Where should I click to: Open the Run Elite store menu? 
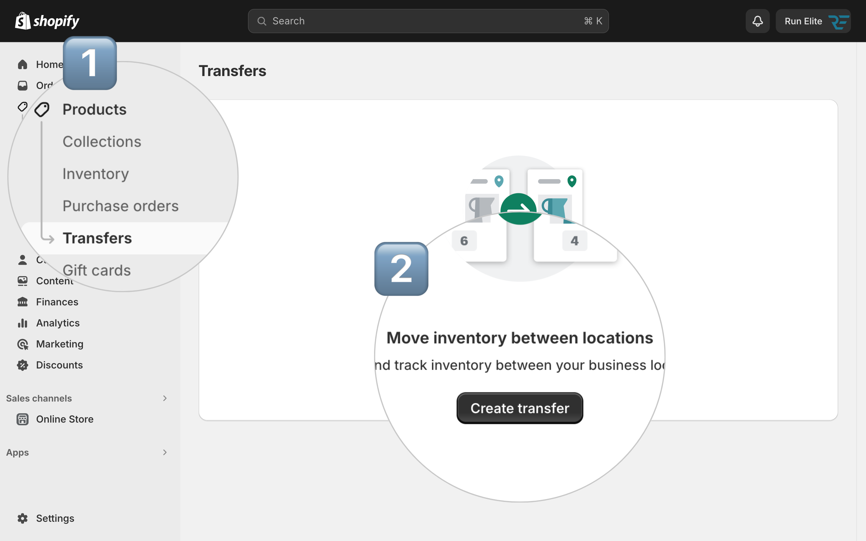[x=813, y=21]
